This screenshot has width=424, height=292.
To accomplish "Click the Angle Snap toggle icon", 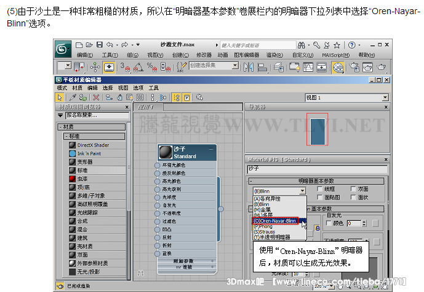I will (x=138, y=67).
